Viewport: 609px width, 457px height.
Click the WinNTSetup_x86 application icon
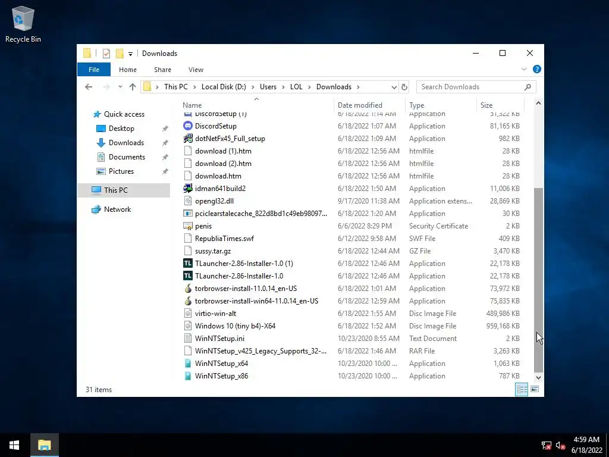(x=188, y=376)
